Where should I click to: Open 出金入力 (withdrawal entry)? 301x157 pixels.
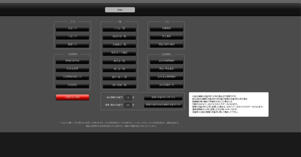coord(72,28)
